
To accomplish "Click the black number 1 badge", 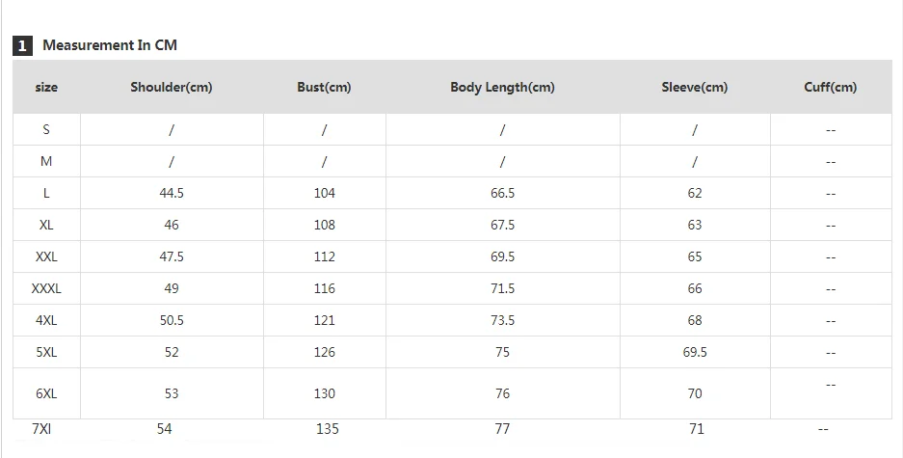I will coord(23,45).
